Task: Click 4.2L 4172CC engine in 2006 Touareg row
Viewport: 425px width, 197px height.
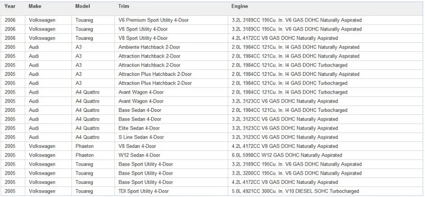Action: point(325,38)
